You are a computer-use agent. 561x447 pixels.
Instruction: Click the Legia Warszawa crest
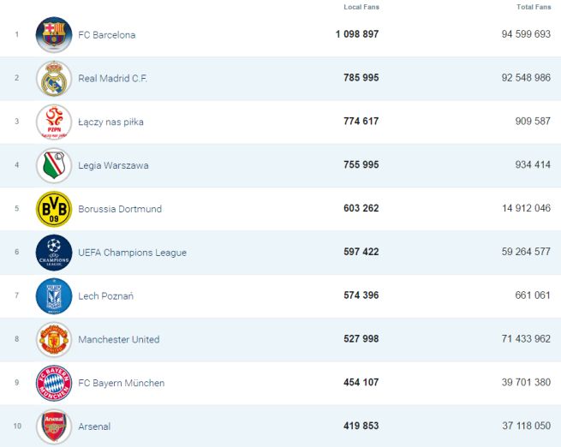coord(54,165)
